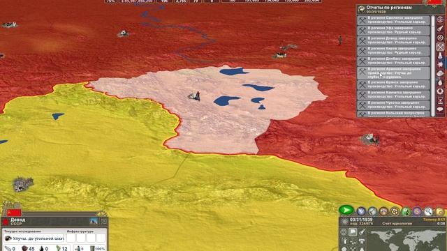Image resolution: width=447 pixels, height=251 pixels.
Task: Click the fourth empty infrastructure slot
Action: 101,238
